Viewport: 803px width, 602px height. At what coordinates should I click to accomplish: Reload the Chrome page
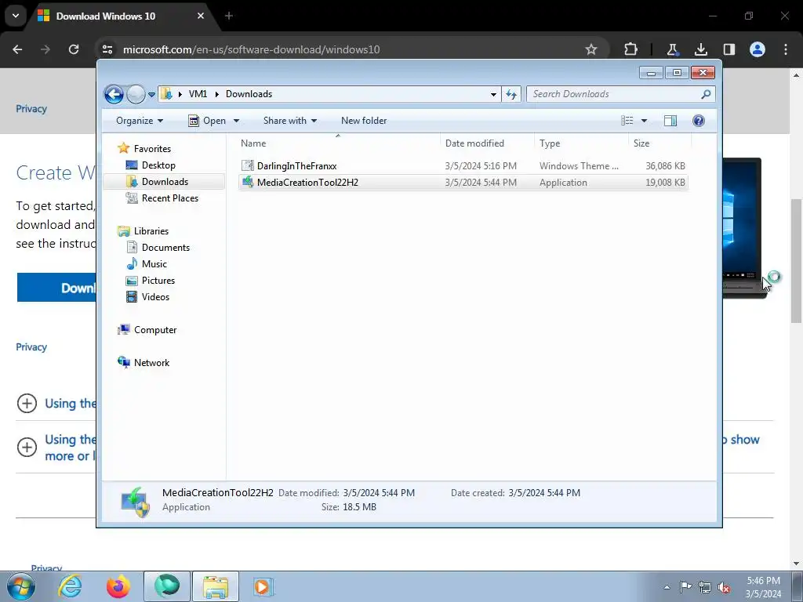tap(74, 49)
